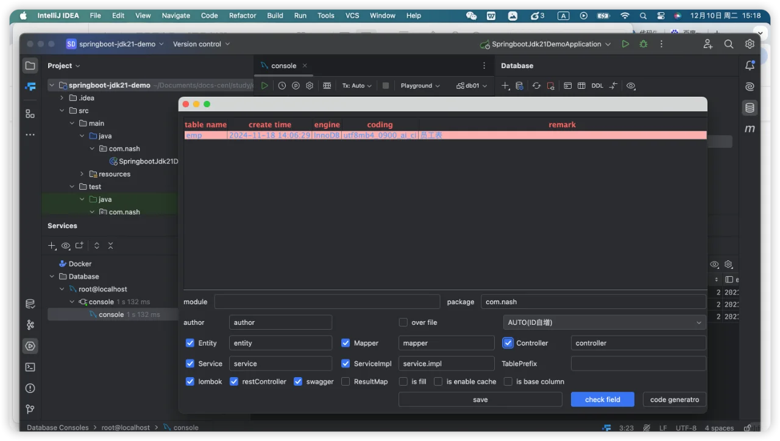Open the Refactor menu
The width and height of the screenshot is (780, 441).
pos(243,15)
